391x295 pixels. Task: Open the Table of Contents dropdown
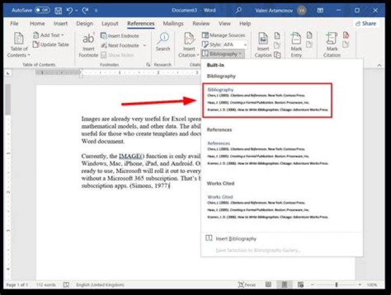[18, 45]
